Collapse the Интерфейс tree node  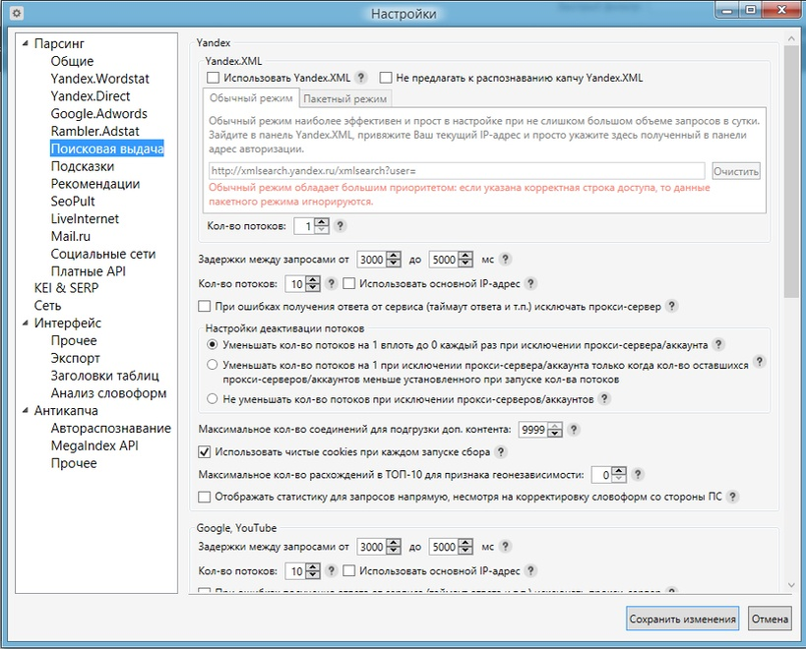pyautogui.click(x=26, y=323)
